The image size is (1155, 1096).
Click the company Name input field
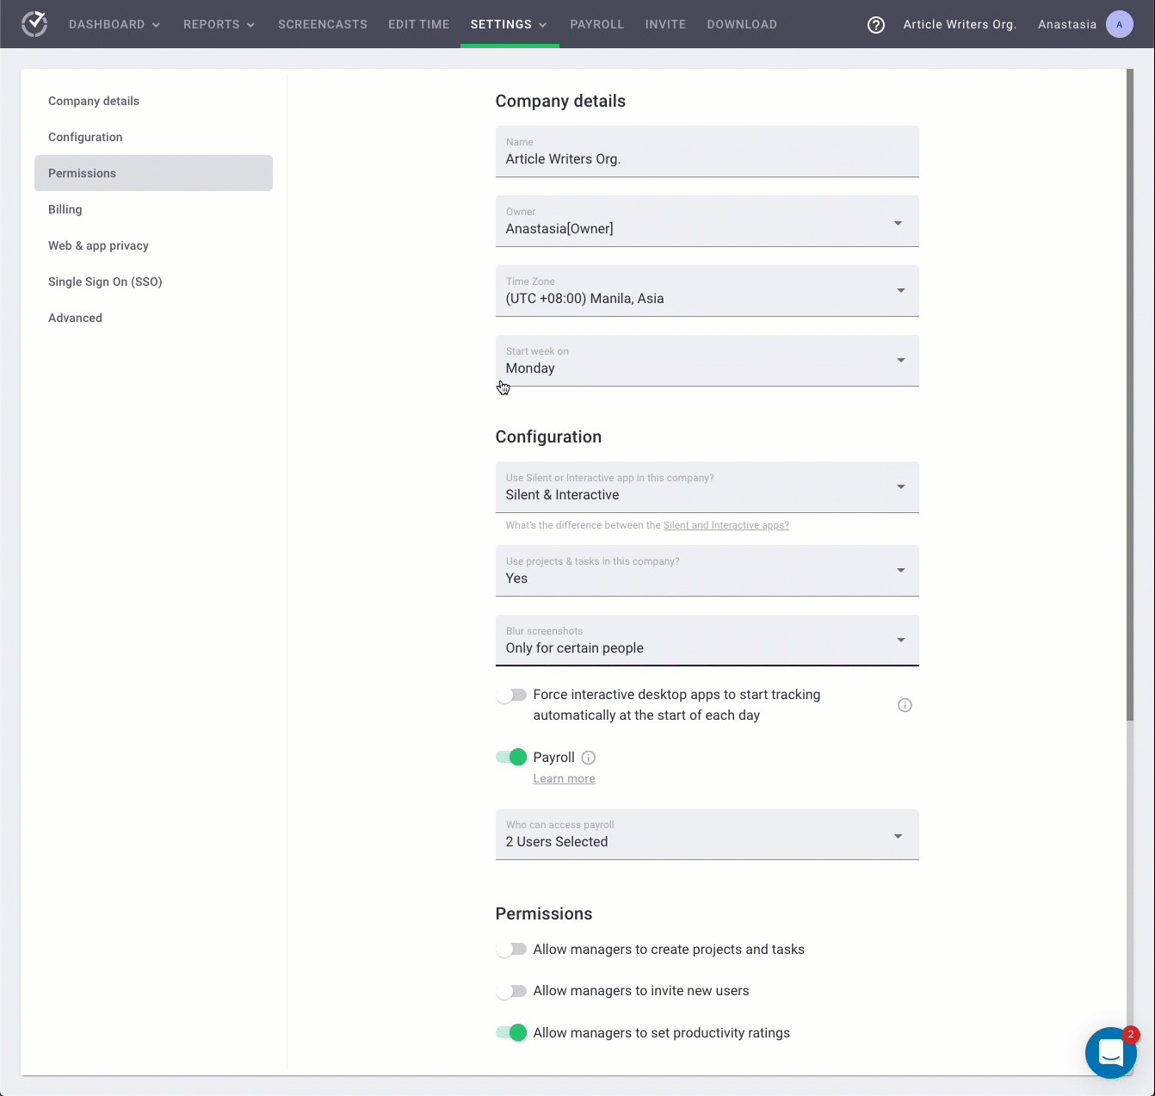707,152
